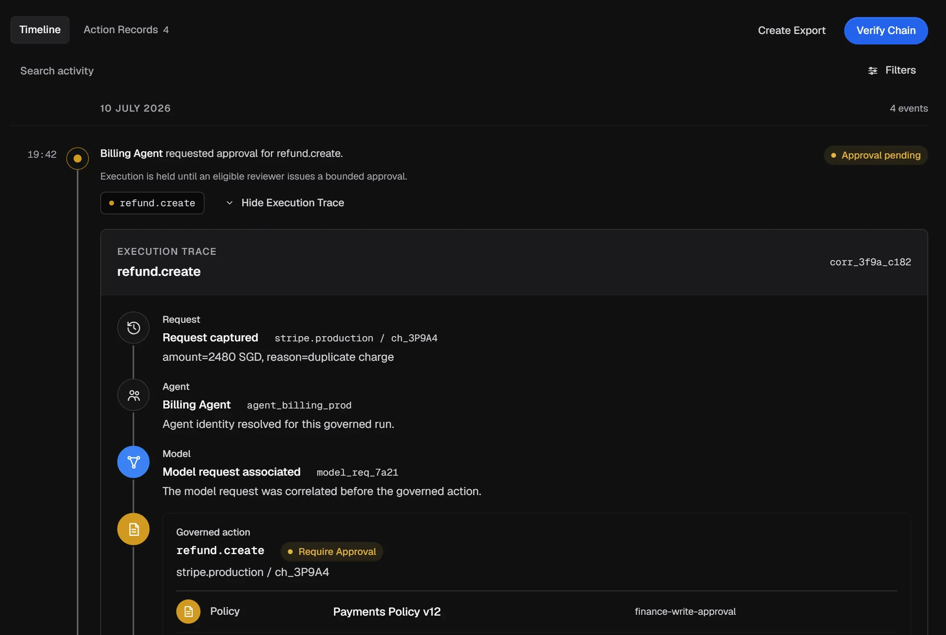Click the refund.create Execution Trace title
Screen dimensions: 946x635
point(159,271)
